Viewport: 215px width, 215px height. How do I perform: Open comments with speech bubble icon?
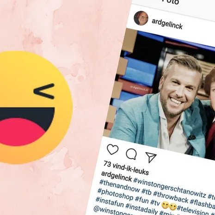point(131,154)
